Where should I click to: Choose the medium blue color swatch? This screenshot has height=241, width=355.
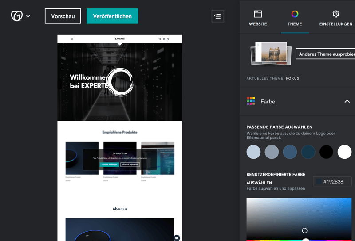coord(290,152)
